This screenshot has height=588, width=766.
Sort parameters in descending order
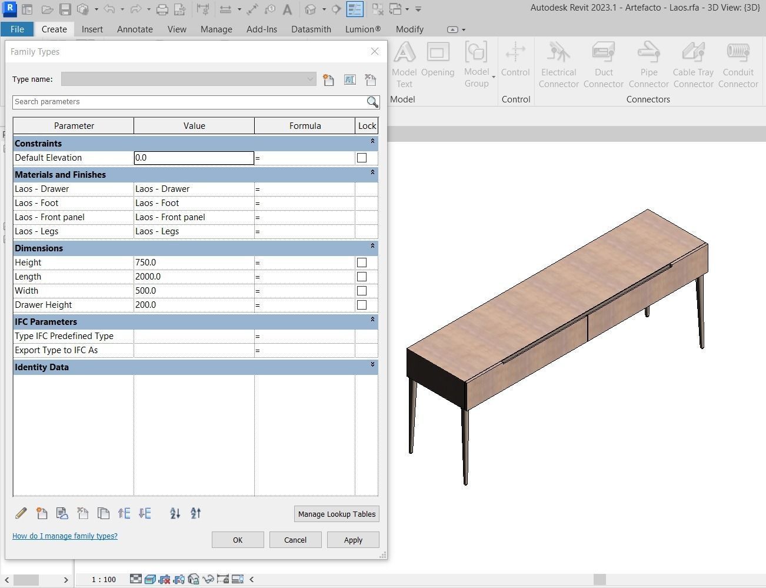[x=196, y=513]
